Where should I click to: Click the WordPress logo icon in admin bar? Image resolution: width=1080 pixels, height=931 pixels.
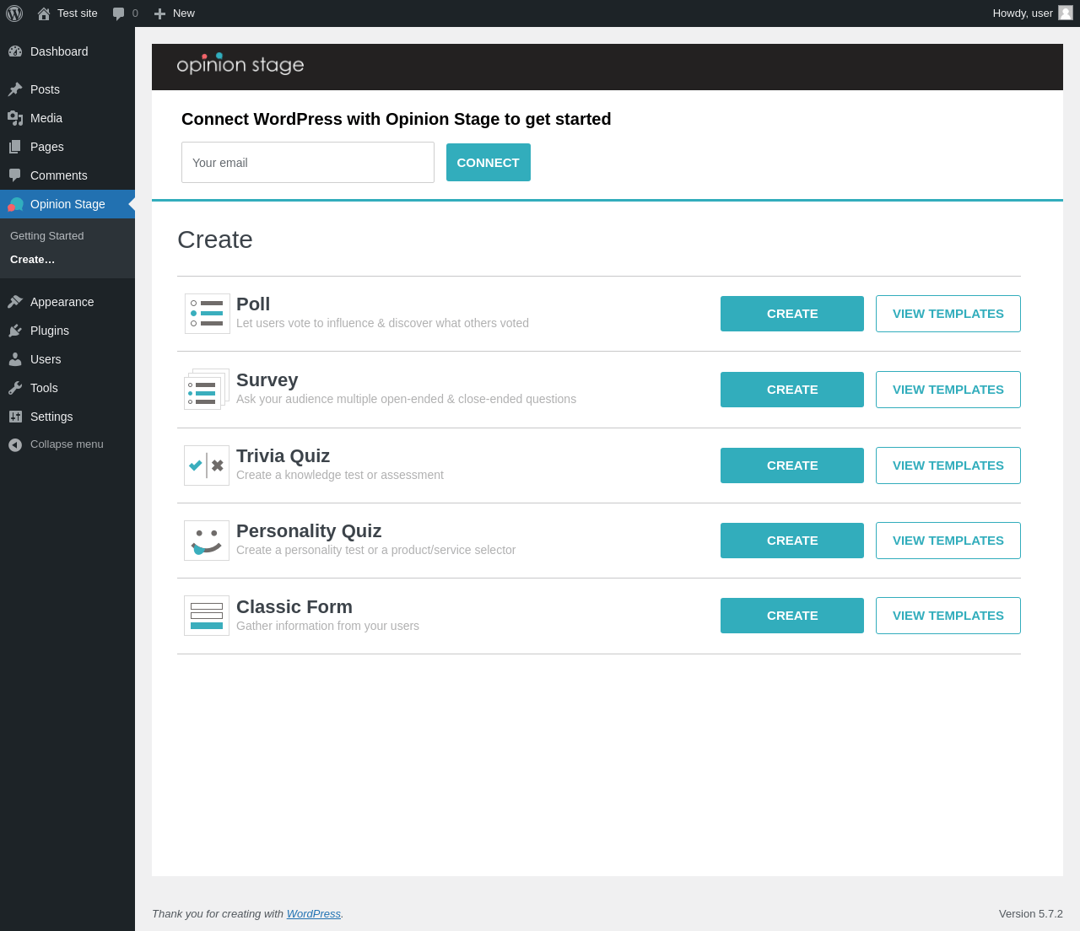tap(14, 13)
